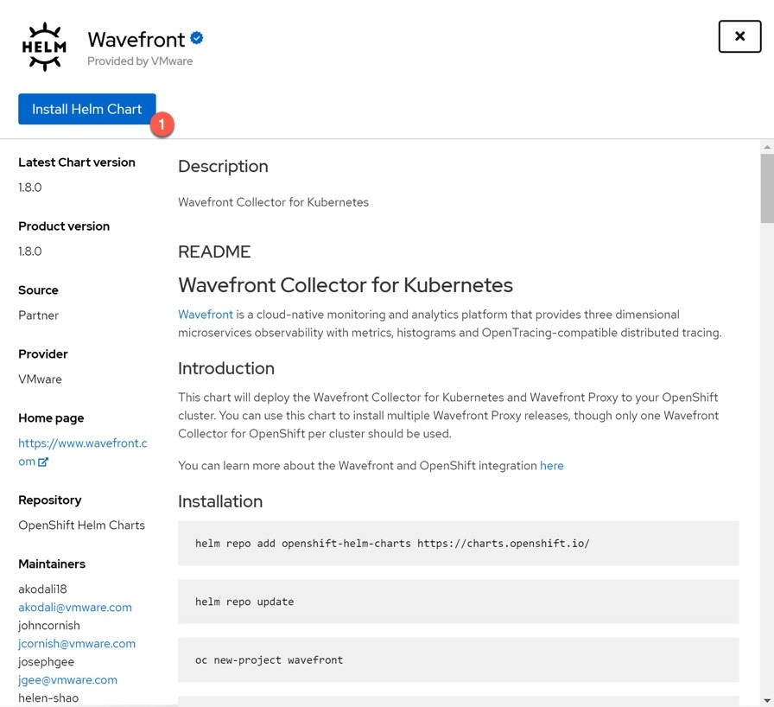Click the scrollbar up arrow
Screen dimensions: 774x707
click(x=767, y=147)
